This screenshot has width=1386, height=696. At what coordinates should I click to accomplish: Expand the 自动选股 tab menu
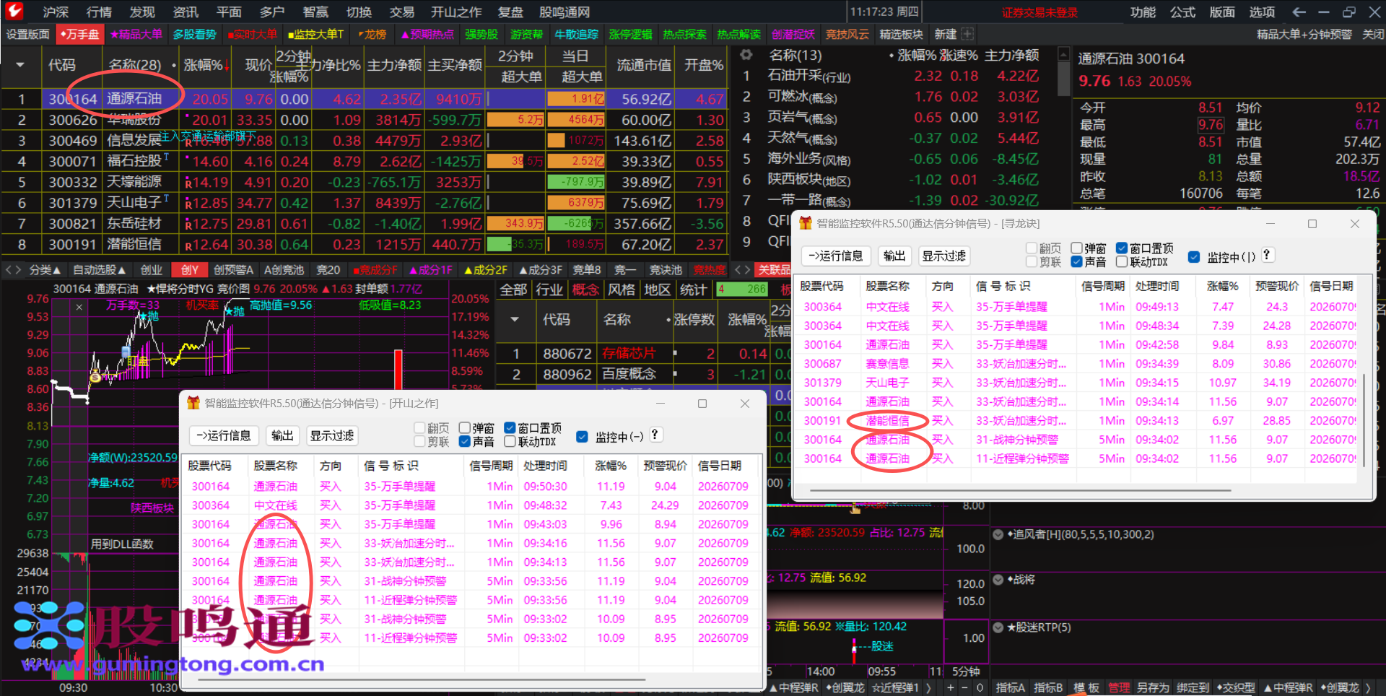[99, 269]
